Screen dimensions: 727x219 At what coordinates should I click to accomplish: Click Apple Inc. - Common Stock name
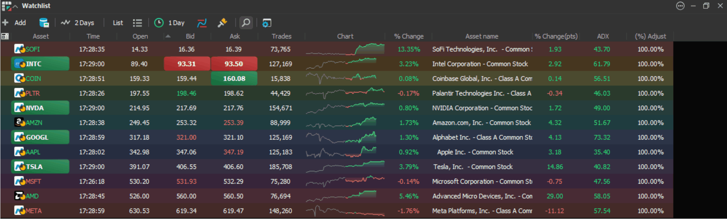click(475, 152)
